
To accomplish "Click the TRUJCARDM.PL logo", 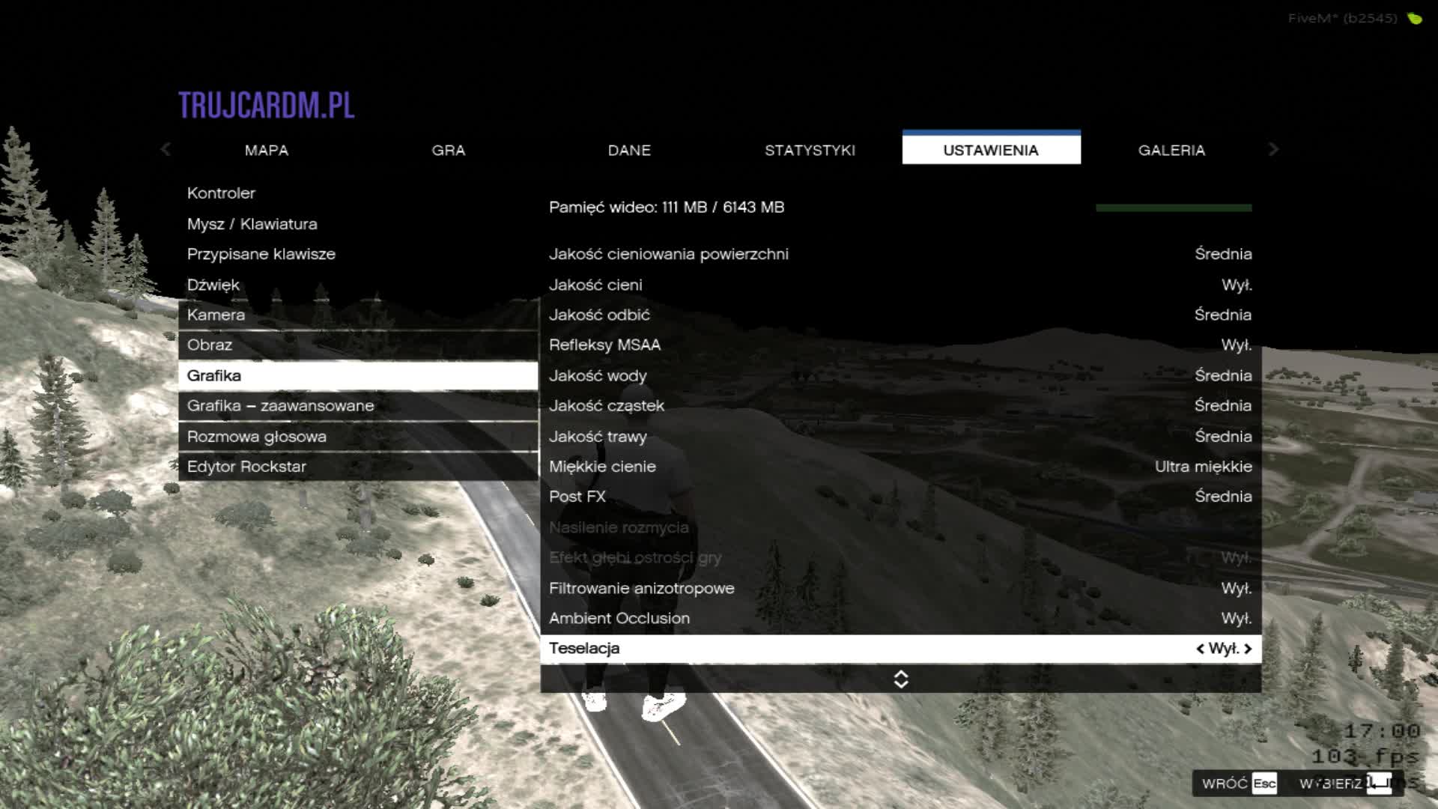I will click(x=266, y=106).
